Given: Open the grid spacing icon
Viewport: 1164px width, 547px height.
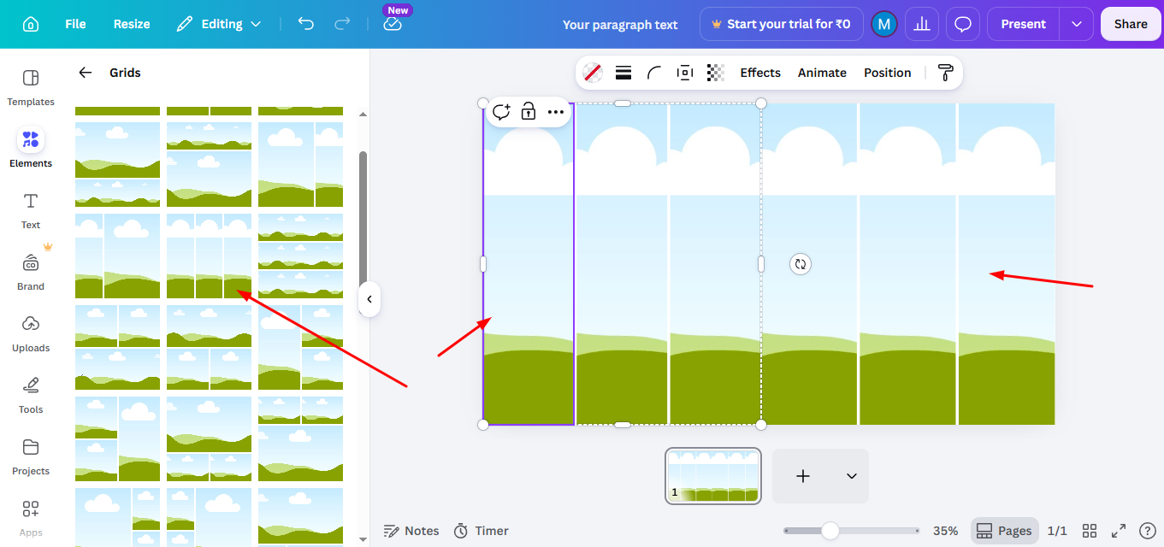Looking at the screenshot, I should pyautogui.click(x=684, y=73).
